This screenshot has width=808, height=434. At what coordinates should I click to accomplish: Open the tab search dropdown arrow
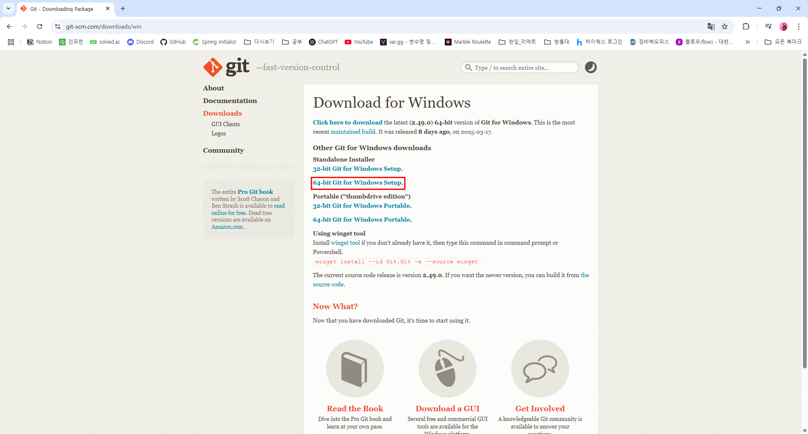tap(8, 8)
